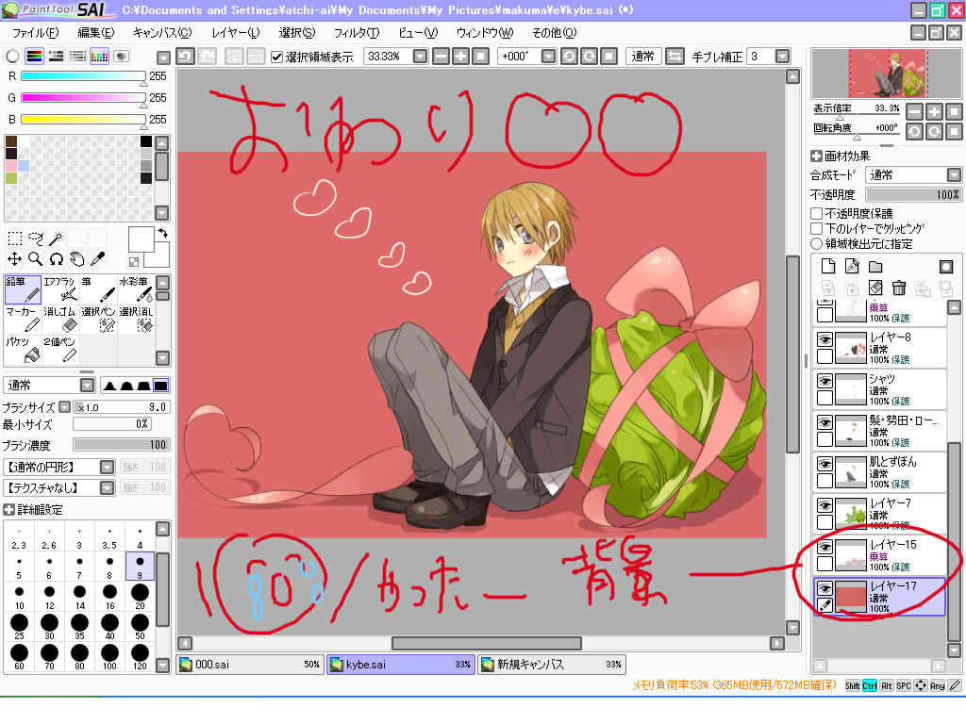Select the 水彩筆 watercolor tool
The image size is (966, 724).
[x=136, y=289]
